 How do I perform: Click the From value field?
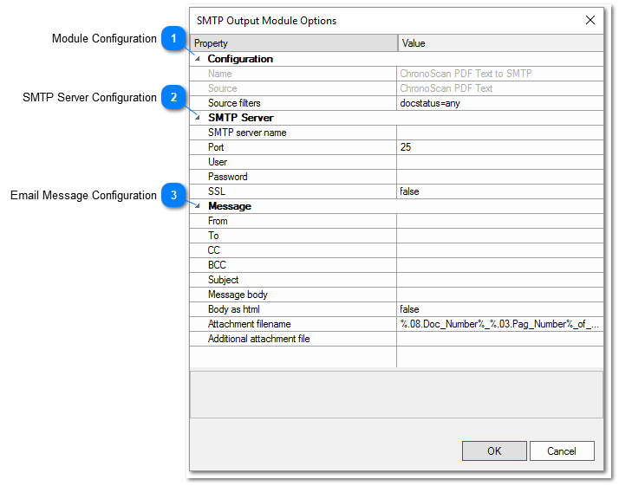pyautogui.click(x=499, y=221)
